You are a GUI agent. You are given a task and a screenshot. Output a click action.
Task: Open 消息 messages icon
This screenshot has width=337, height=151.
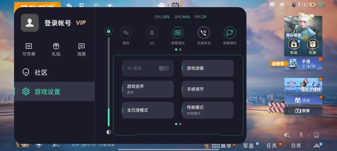pyautogui.click(x=81, y=50)
